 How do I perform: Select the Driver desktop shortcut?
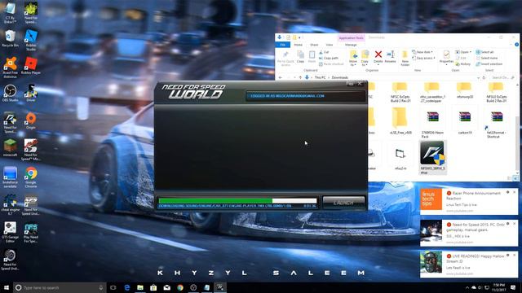point(31,93)
